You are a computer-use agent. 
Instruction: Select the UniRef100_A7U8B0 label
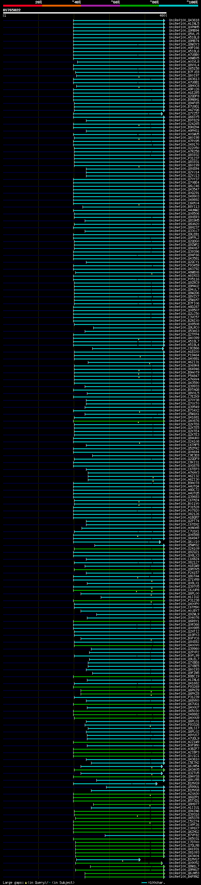[184, 55]
